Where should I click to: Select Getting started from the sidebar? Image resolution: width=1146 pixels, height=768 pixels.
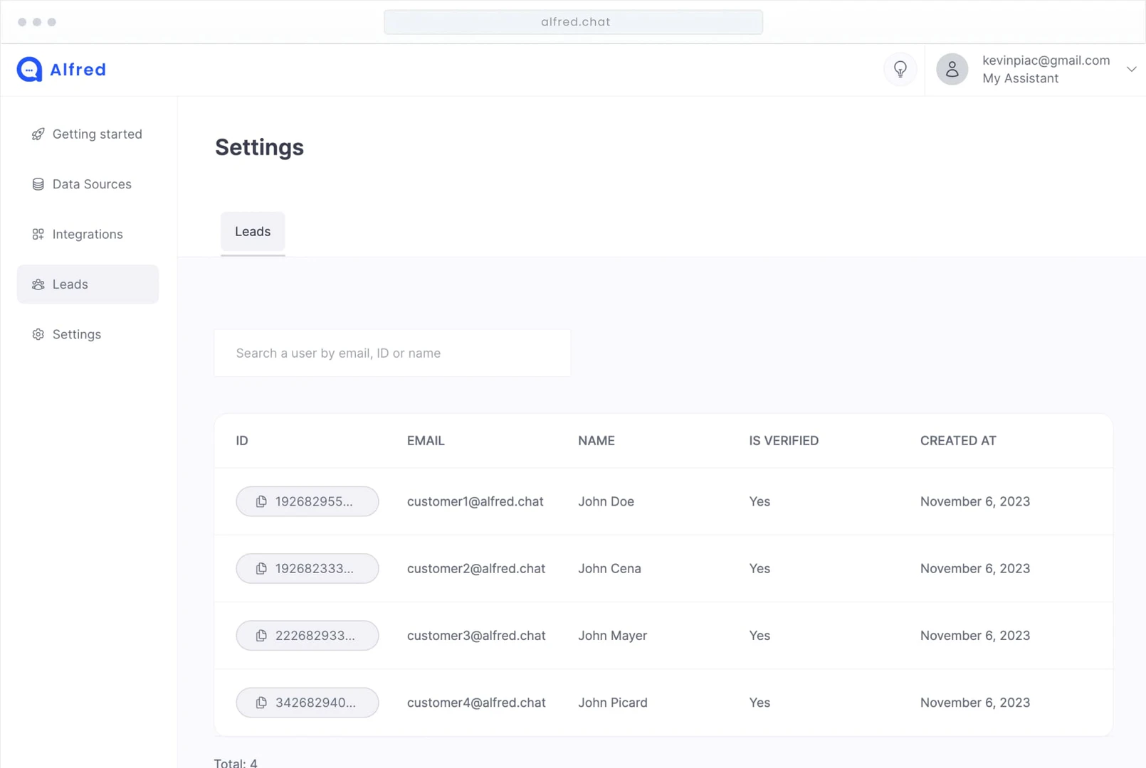point(97,134)
